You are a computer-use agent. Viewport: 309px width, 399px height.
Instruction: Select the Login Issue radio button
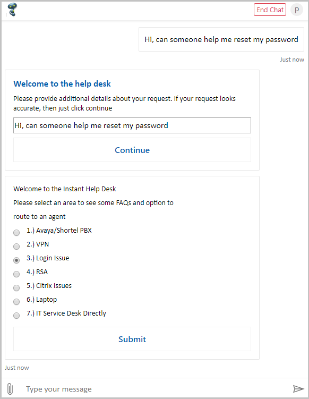[x=16, y=260]
